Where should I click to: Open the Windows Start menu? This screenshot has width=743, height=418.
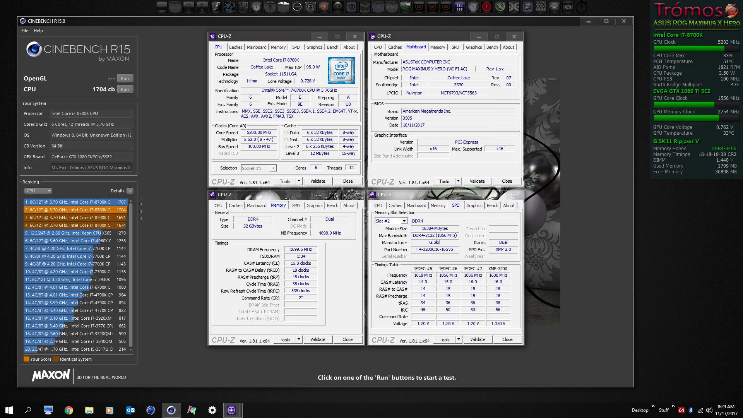pyautogui.click(x=9, y=410)
